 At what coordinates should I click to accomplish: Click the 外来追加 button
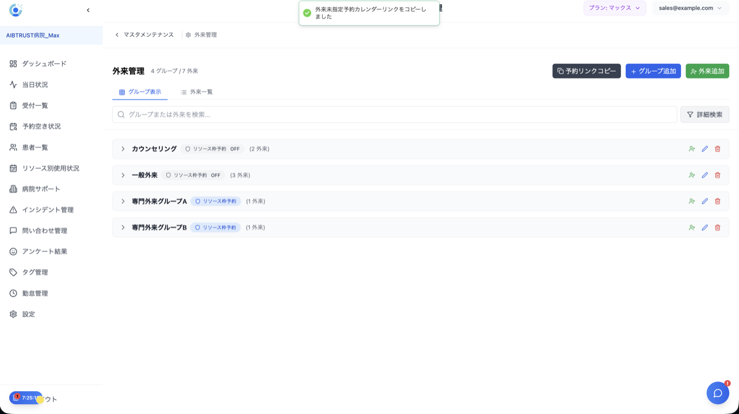(x=707, y=71)
